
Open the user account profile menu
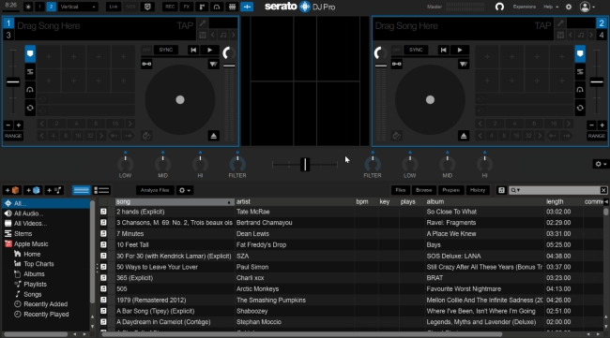click(x=587, y=7)
